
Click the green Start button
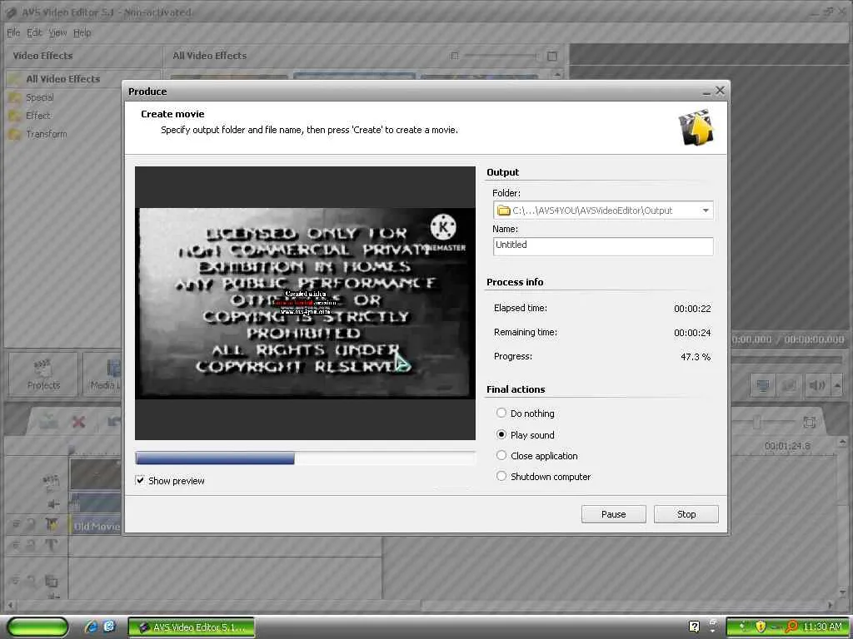pos(37,627)
